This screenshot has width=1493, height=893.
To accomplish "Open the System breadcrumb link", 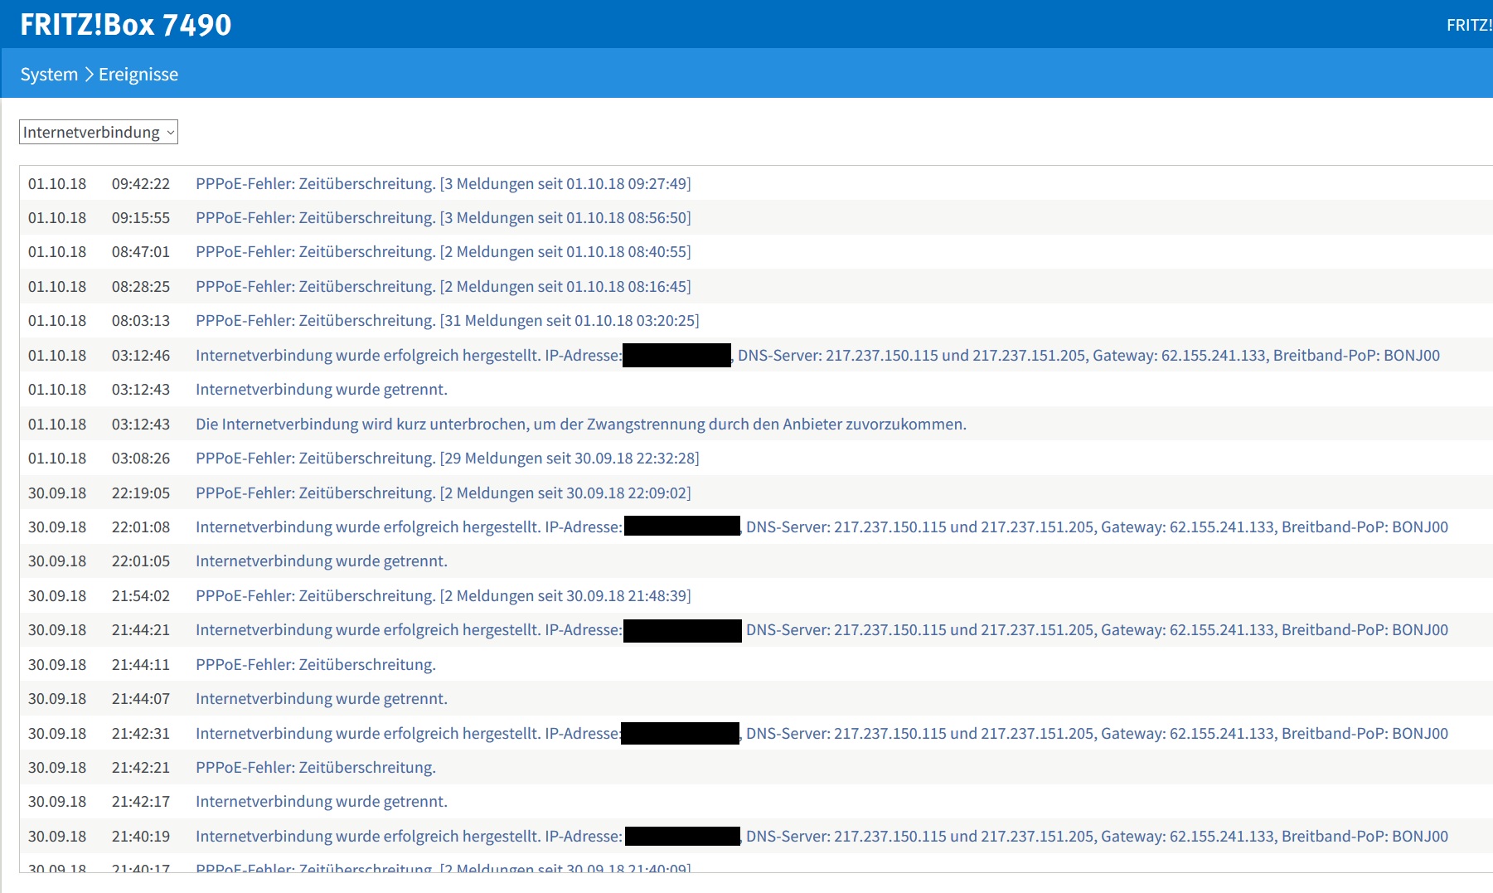I will click(49, 75).
